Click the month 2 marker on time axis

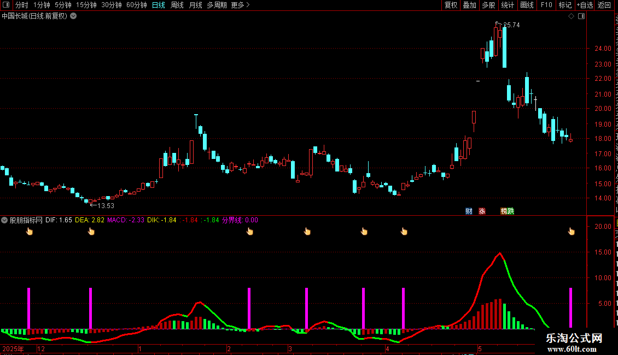click(229, 348)
